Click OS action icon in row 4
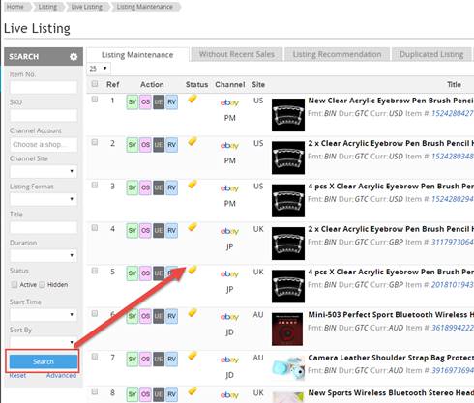The image size is (474, 403). [x=145, y=231]
